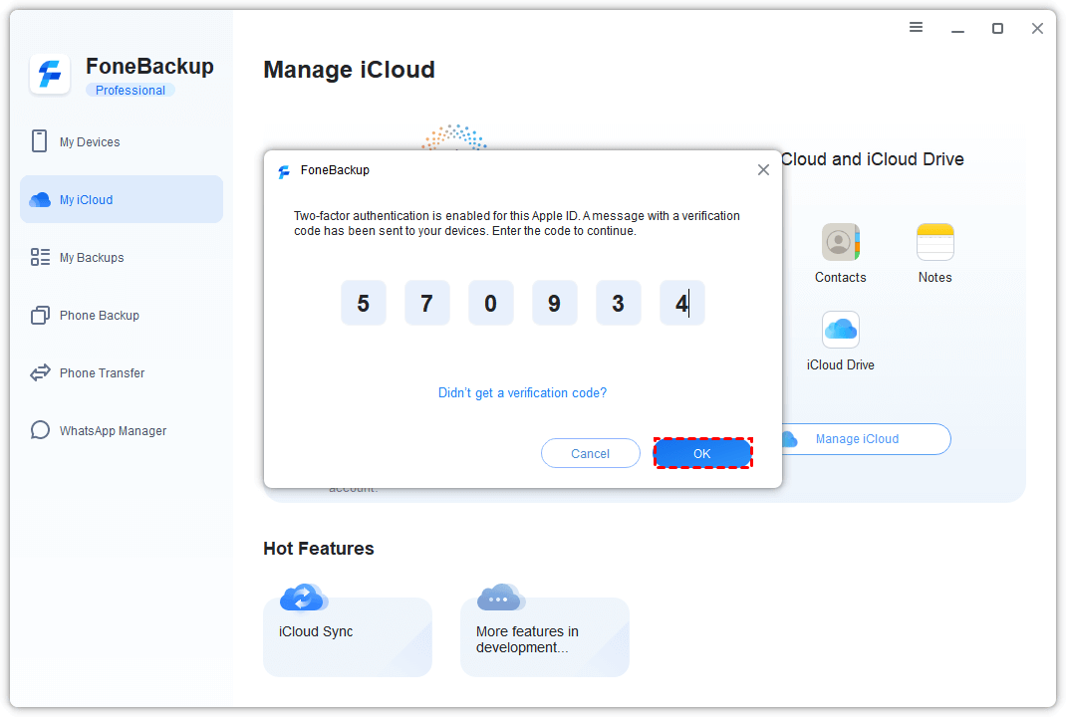Open the My Backups list icon
1066x717 pixels.
pos(40,257)
